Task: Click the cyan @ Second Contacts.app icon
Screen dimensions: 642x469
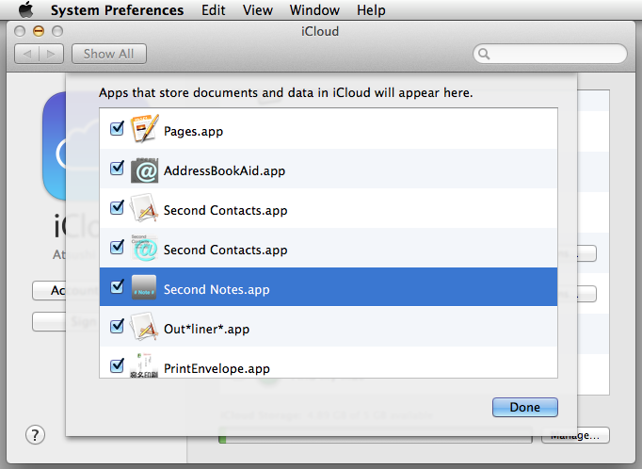Action: coord(144,248)
